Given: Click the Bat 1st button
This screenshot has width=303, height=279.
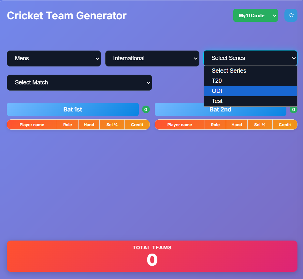Looking at the screenshot, I should pyautogui.click(x=73, y=110).
